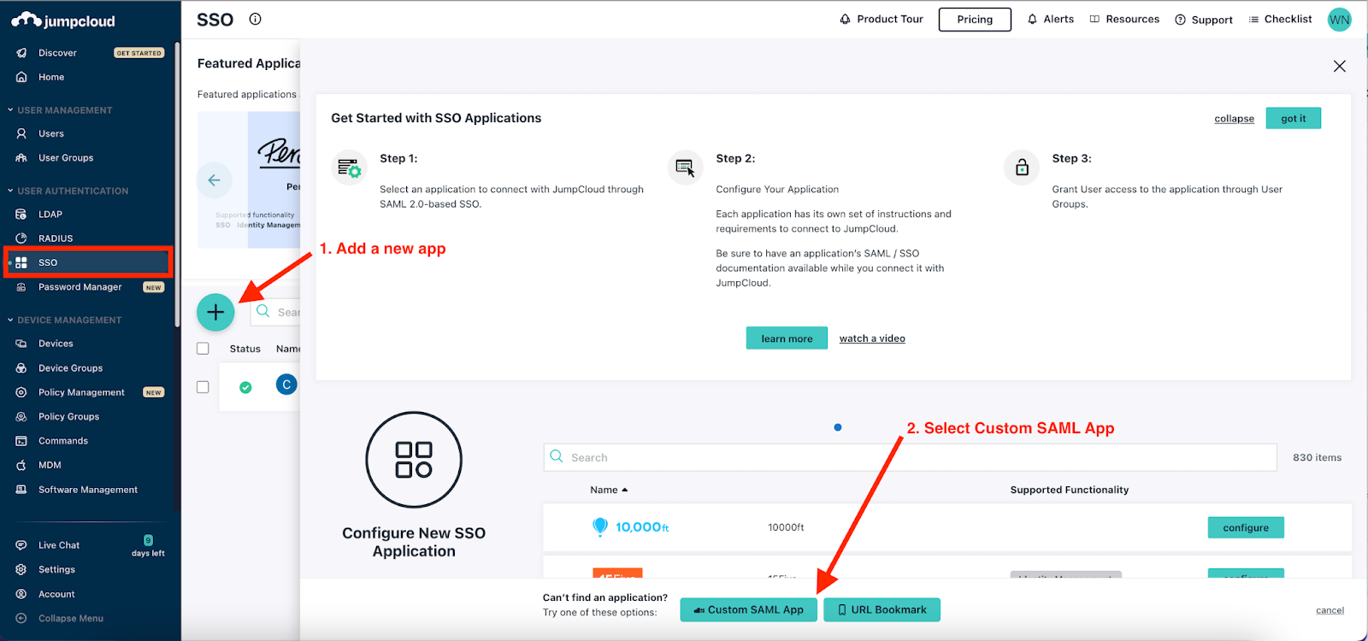1368x641 pixels.
Task: Click the URL Bookmark button
Action: tap(882, 609)
